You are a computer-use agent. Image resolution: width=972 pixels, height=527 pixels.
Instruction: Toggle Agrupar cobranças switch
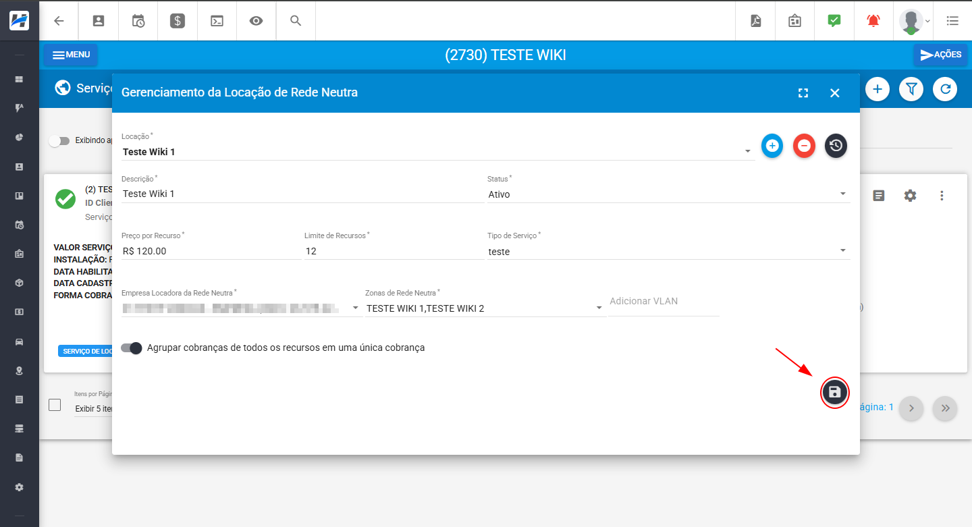(x=132, y=348)
